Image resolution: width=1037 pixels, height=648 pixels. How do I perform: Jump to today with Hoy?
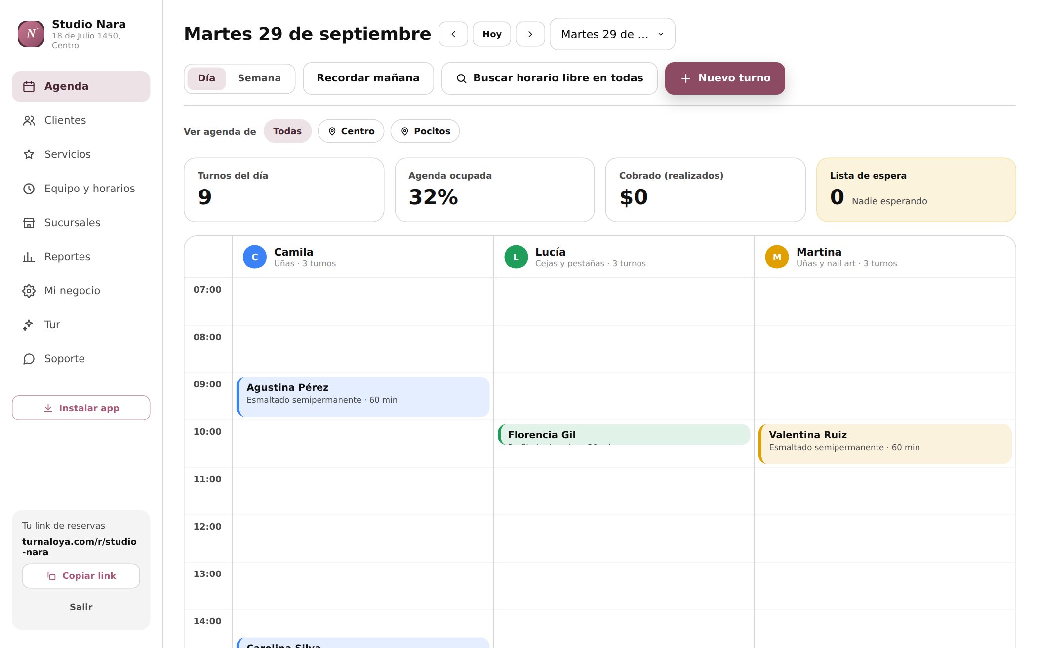(492, 34)
